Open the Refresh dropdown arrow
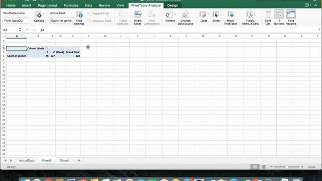 point(175,14)
